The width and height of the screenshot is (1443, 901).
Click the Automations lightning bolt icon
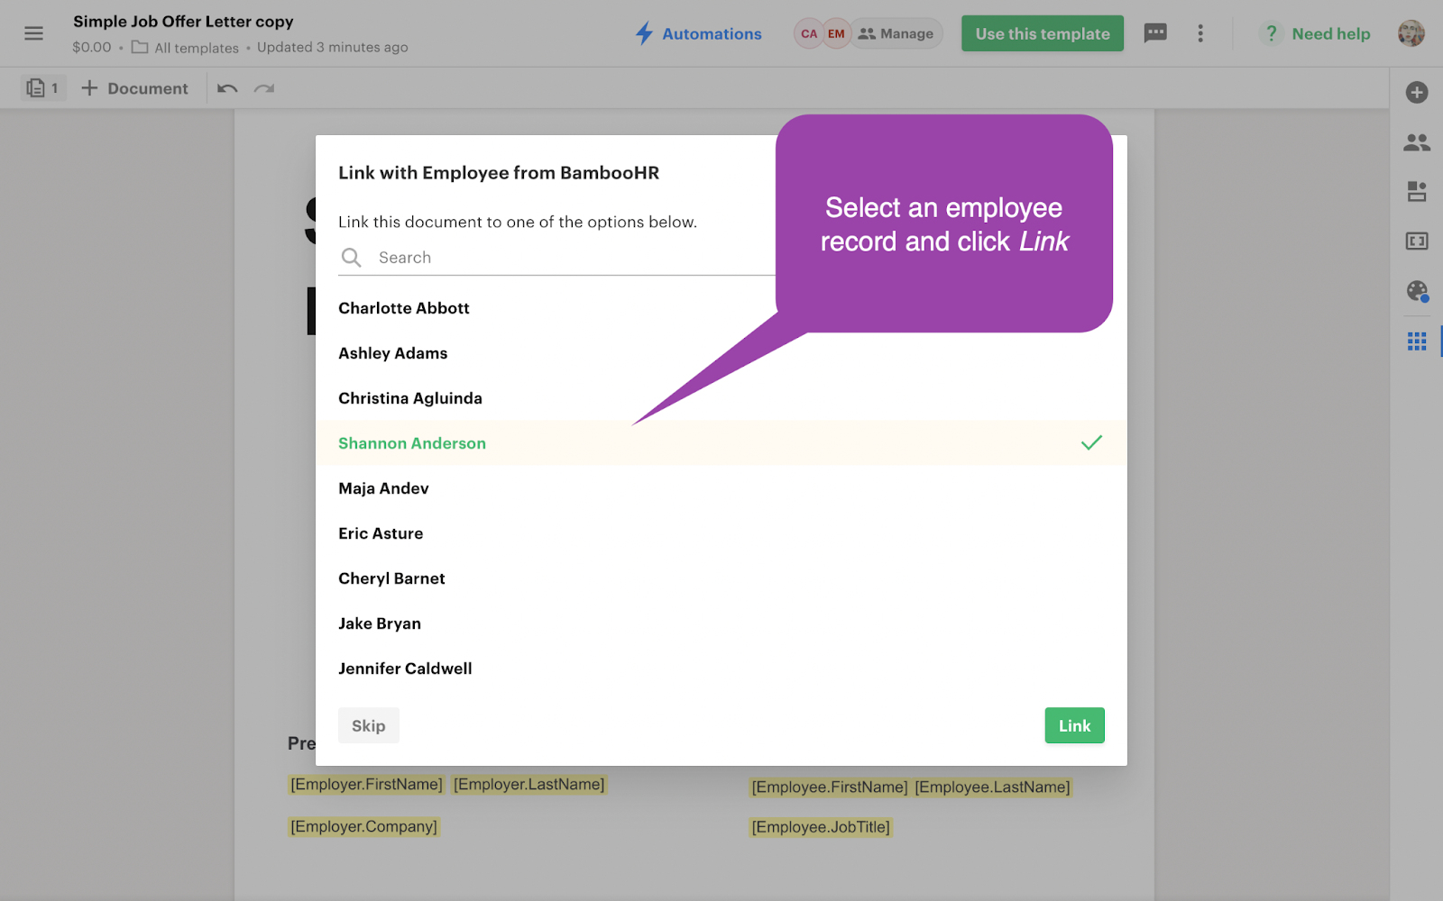[x=644, y=33]
